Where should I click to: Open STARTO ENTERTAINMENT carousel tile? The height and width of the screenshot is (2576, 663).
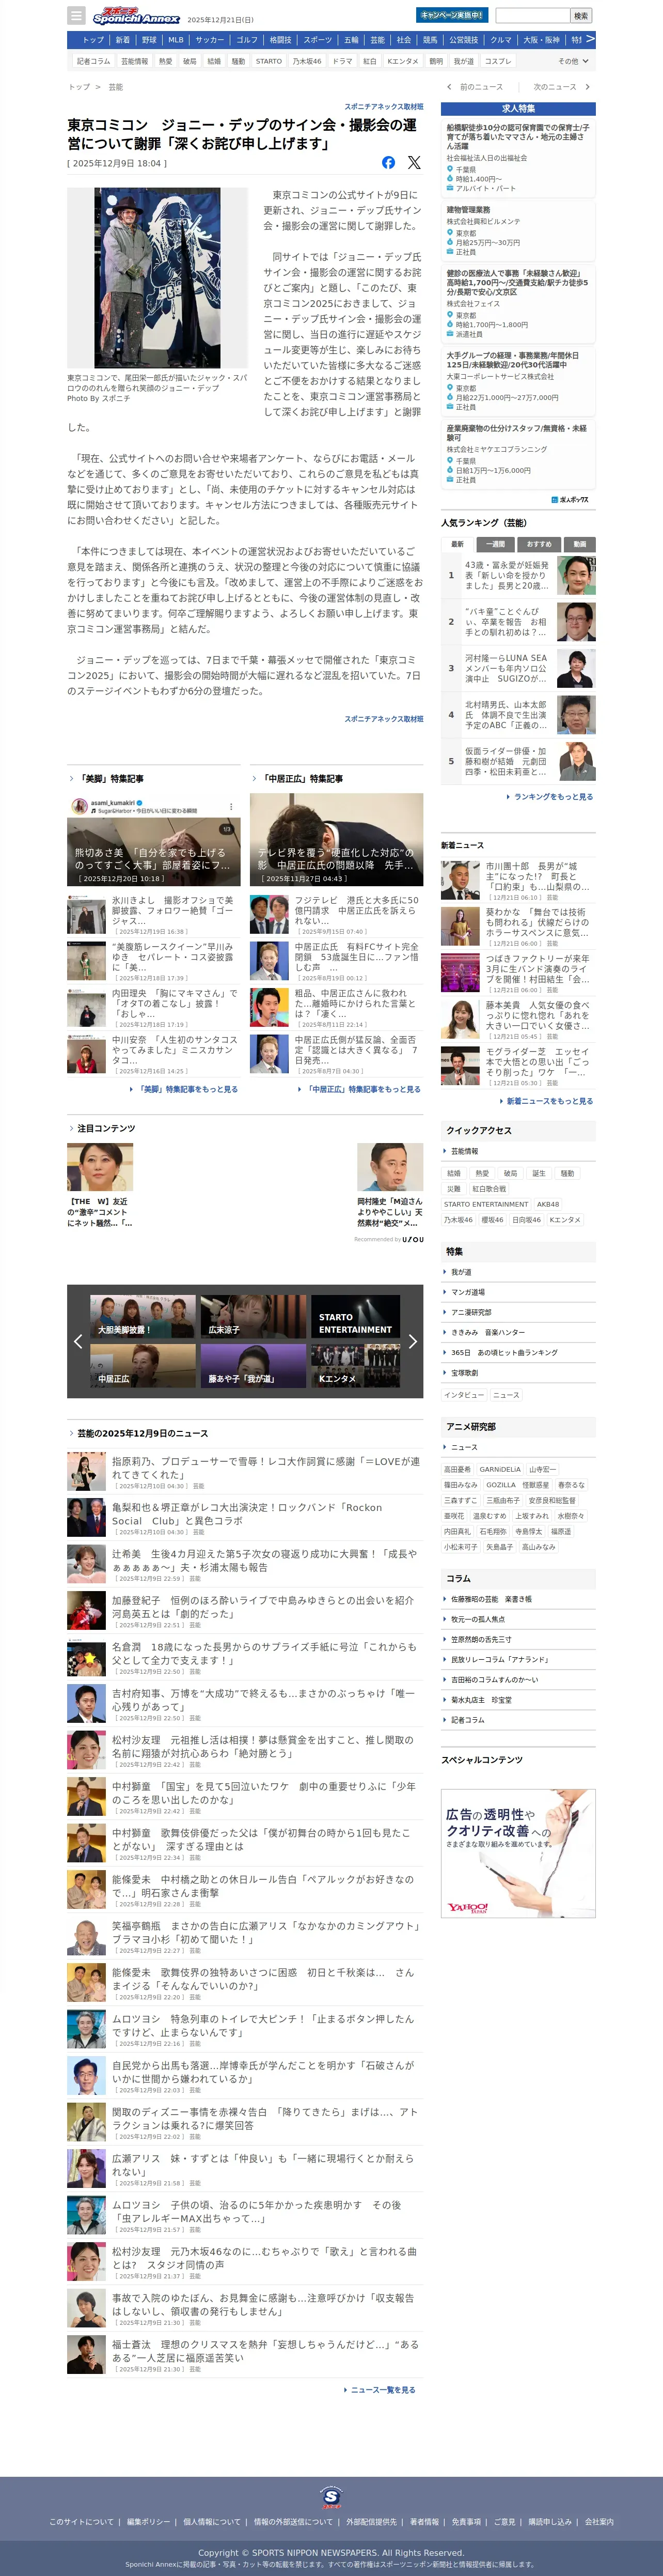click(355, 1317)
